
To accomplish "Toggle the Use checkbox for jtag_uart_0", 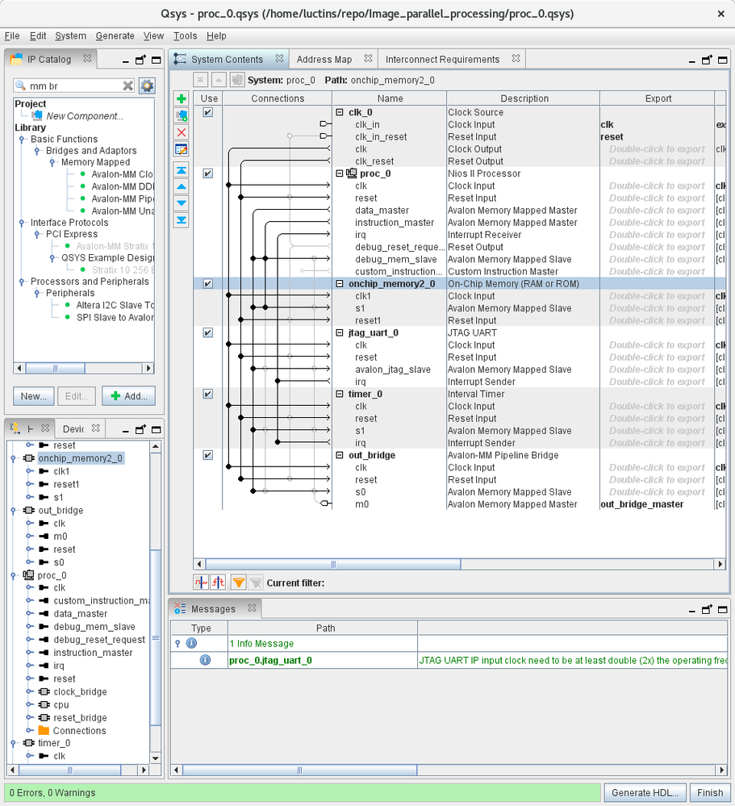I will point(208,332).
